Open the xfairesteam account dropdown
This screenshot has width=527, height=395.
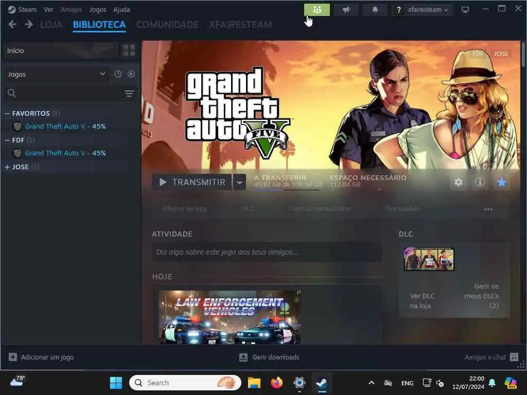coord(428,10)
